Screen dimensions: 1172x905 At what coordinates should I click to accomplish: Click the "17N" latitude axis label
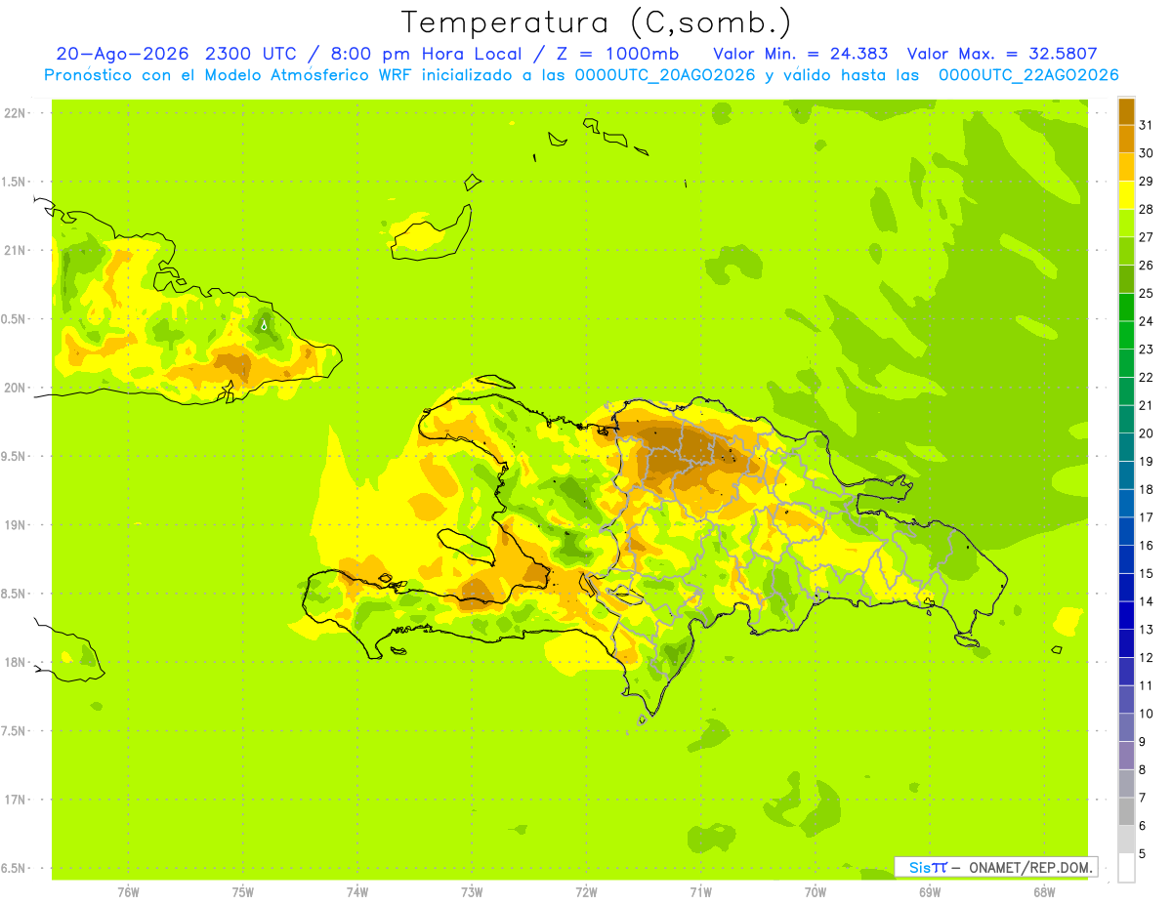coord(15,800)
